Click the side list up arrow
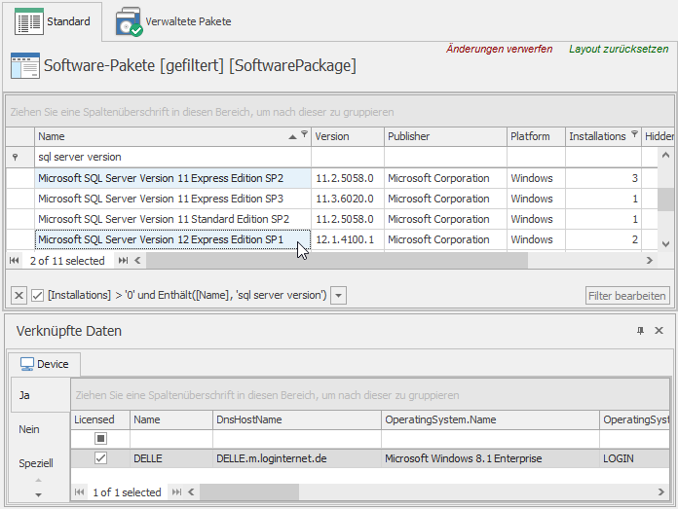The height and width of the screenshot is (509, 678). point(39,480)
